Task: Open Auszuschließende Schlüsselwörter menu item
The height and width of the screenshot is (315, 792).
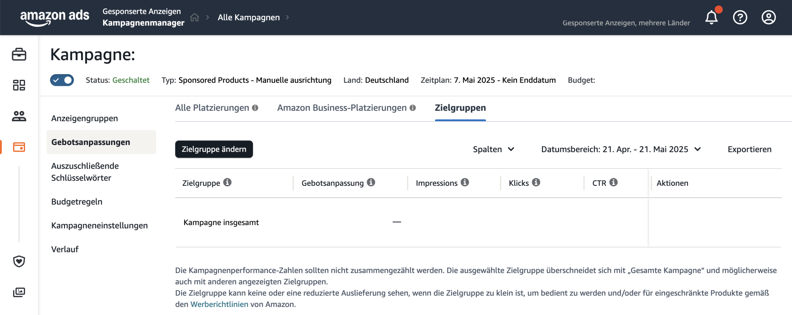Action: point(85,172)
